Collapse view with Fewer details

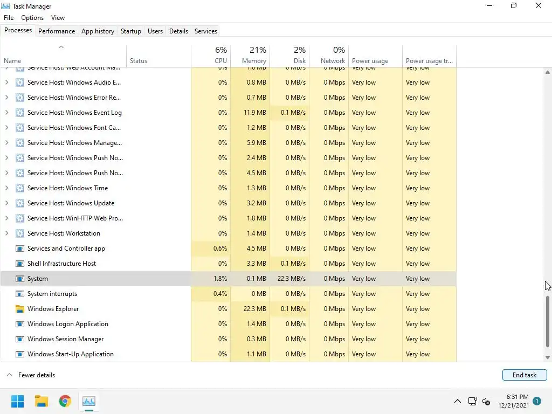(31, 375)
